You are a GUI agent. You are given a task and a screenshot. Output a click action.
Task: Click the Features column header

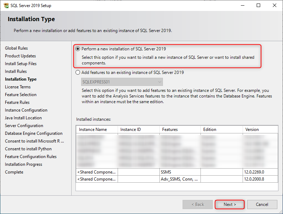(180, 130)
